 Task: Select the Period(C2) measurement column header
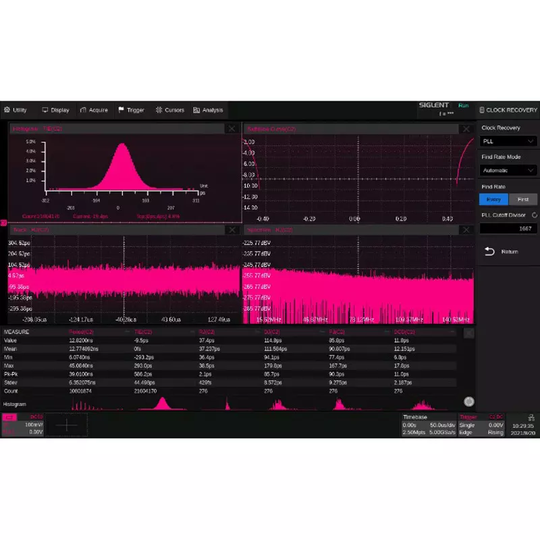click(x=81, y=332)
